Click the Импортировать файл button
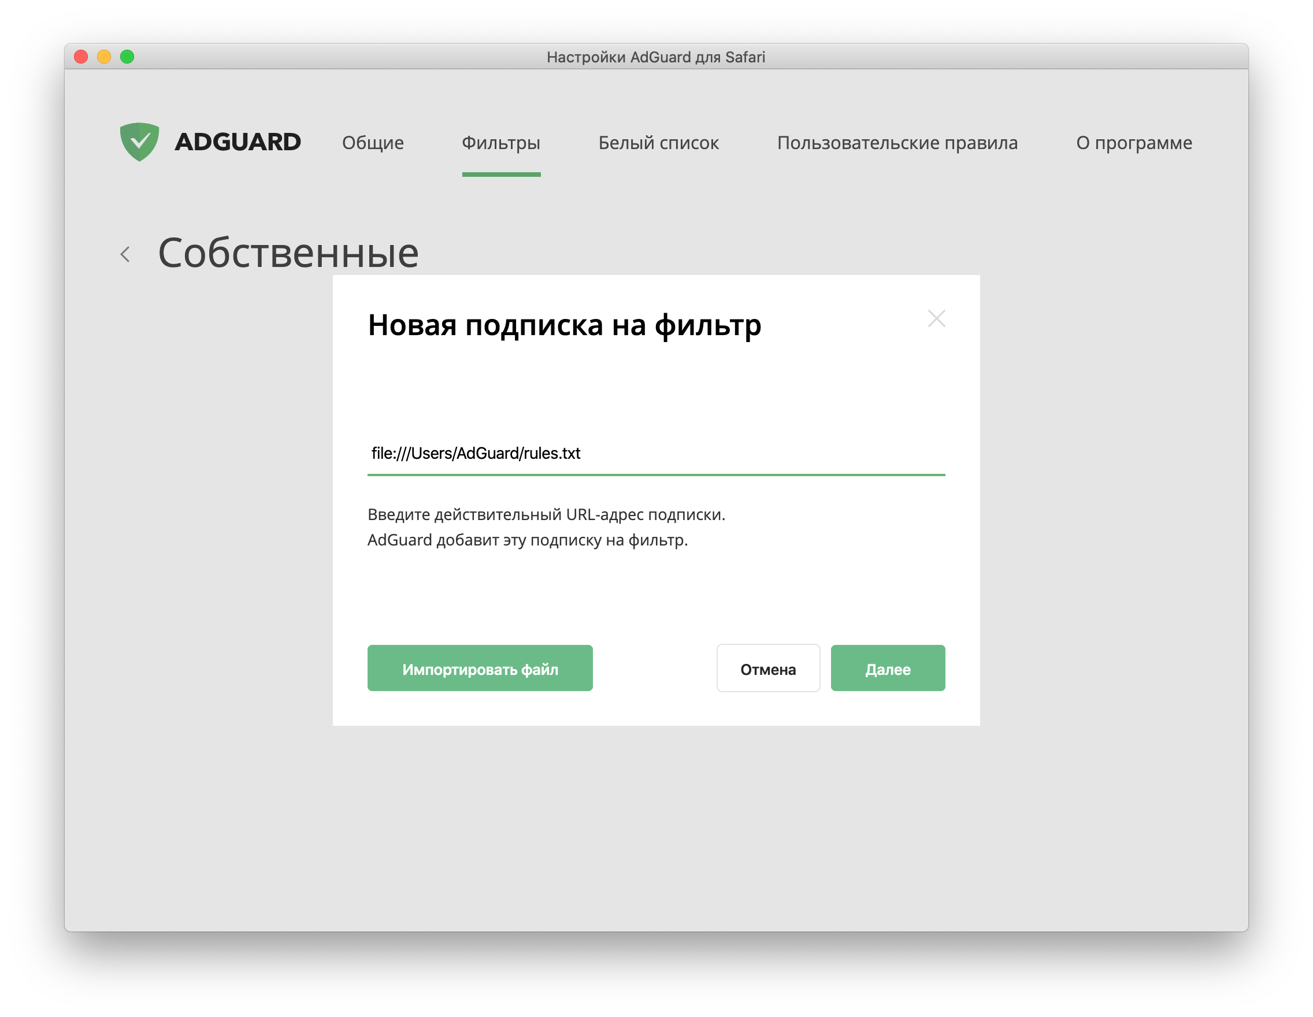Screen dimensions: 1313x1017 tap(480, 668)
